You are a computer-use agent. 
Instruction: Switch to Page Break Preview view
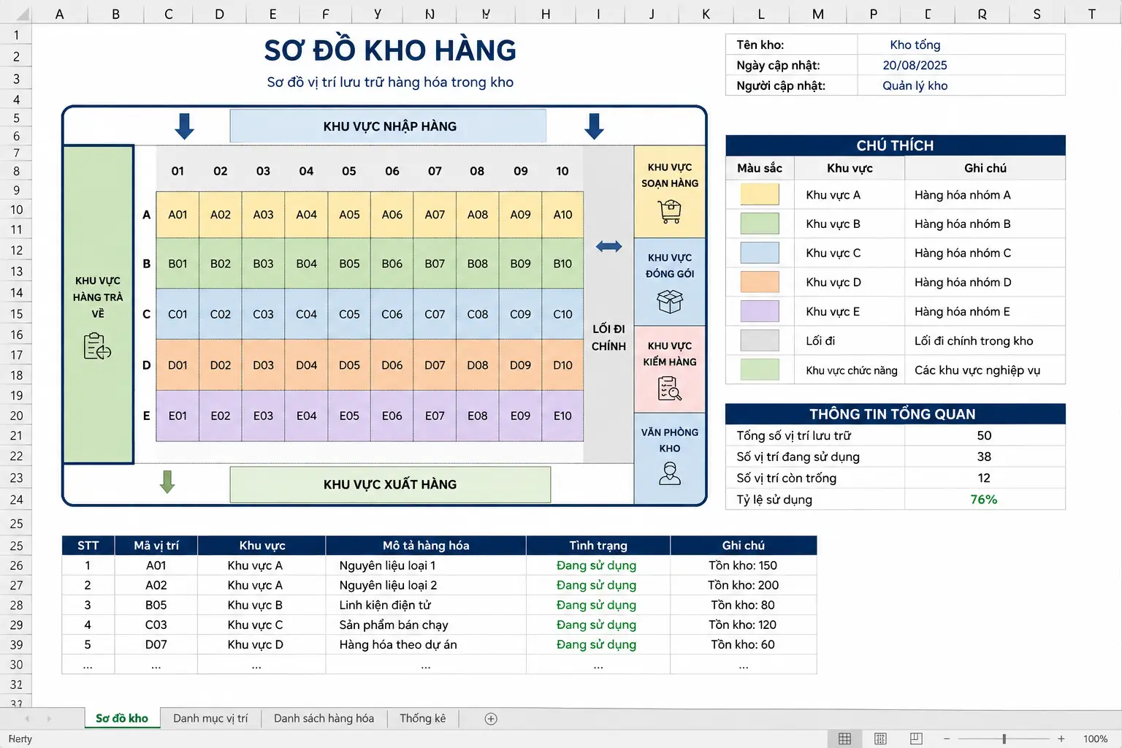(x=916, y=739)
